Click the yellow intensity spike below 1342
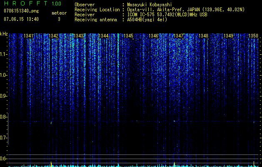This screenshot has height=167, width=262. tap(51, 164)
